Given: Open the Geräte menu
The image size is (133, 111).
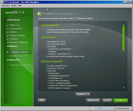Looking at the screenshot, I should tap(14, 6).
